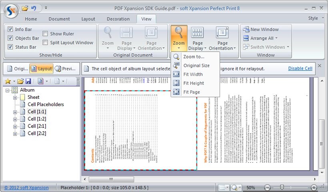Open the Style dropdown at top right
The image size is (328, 192).
point(316,18)
